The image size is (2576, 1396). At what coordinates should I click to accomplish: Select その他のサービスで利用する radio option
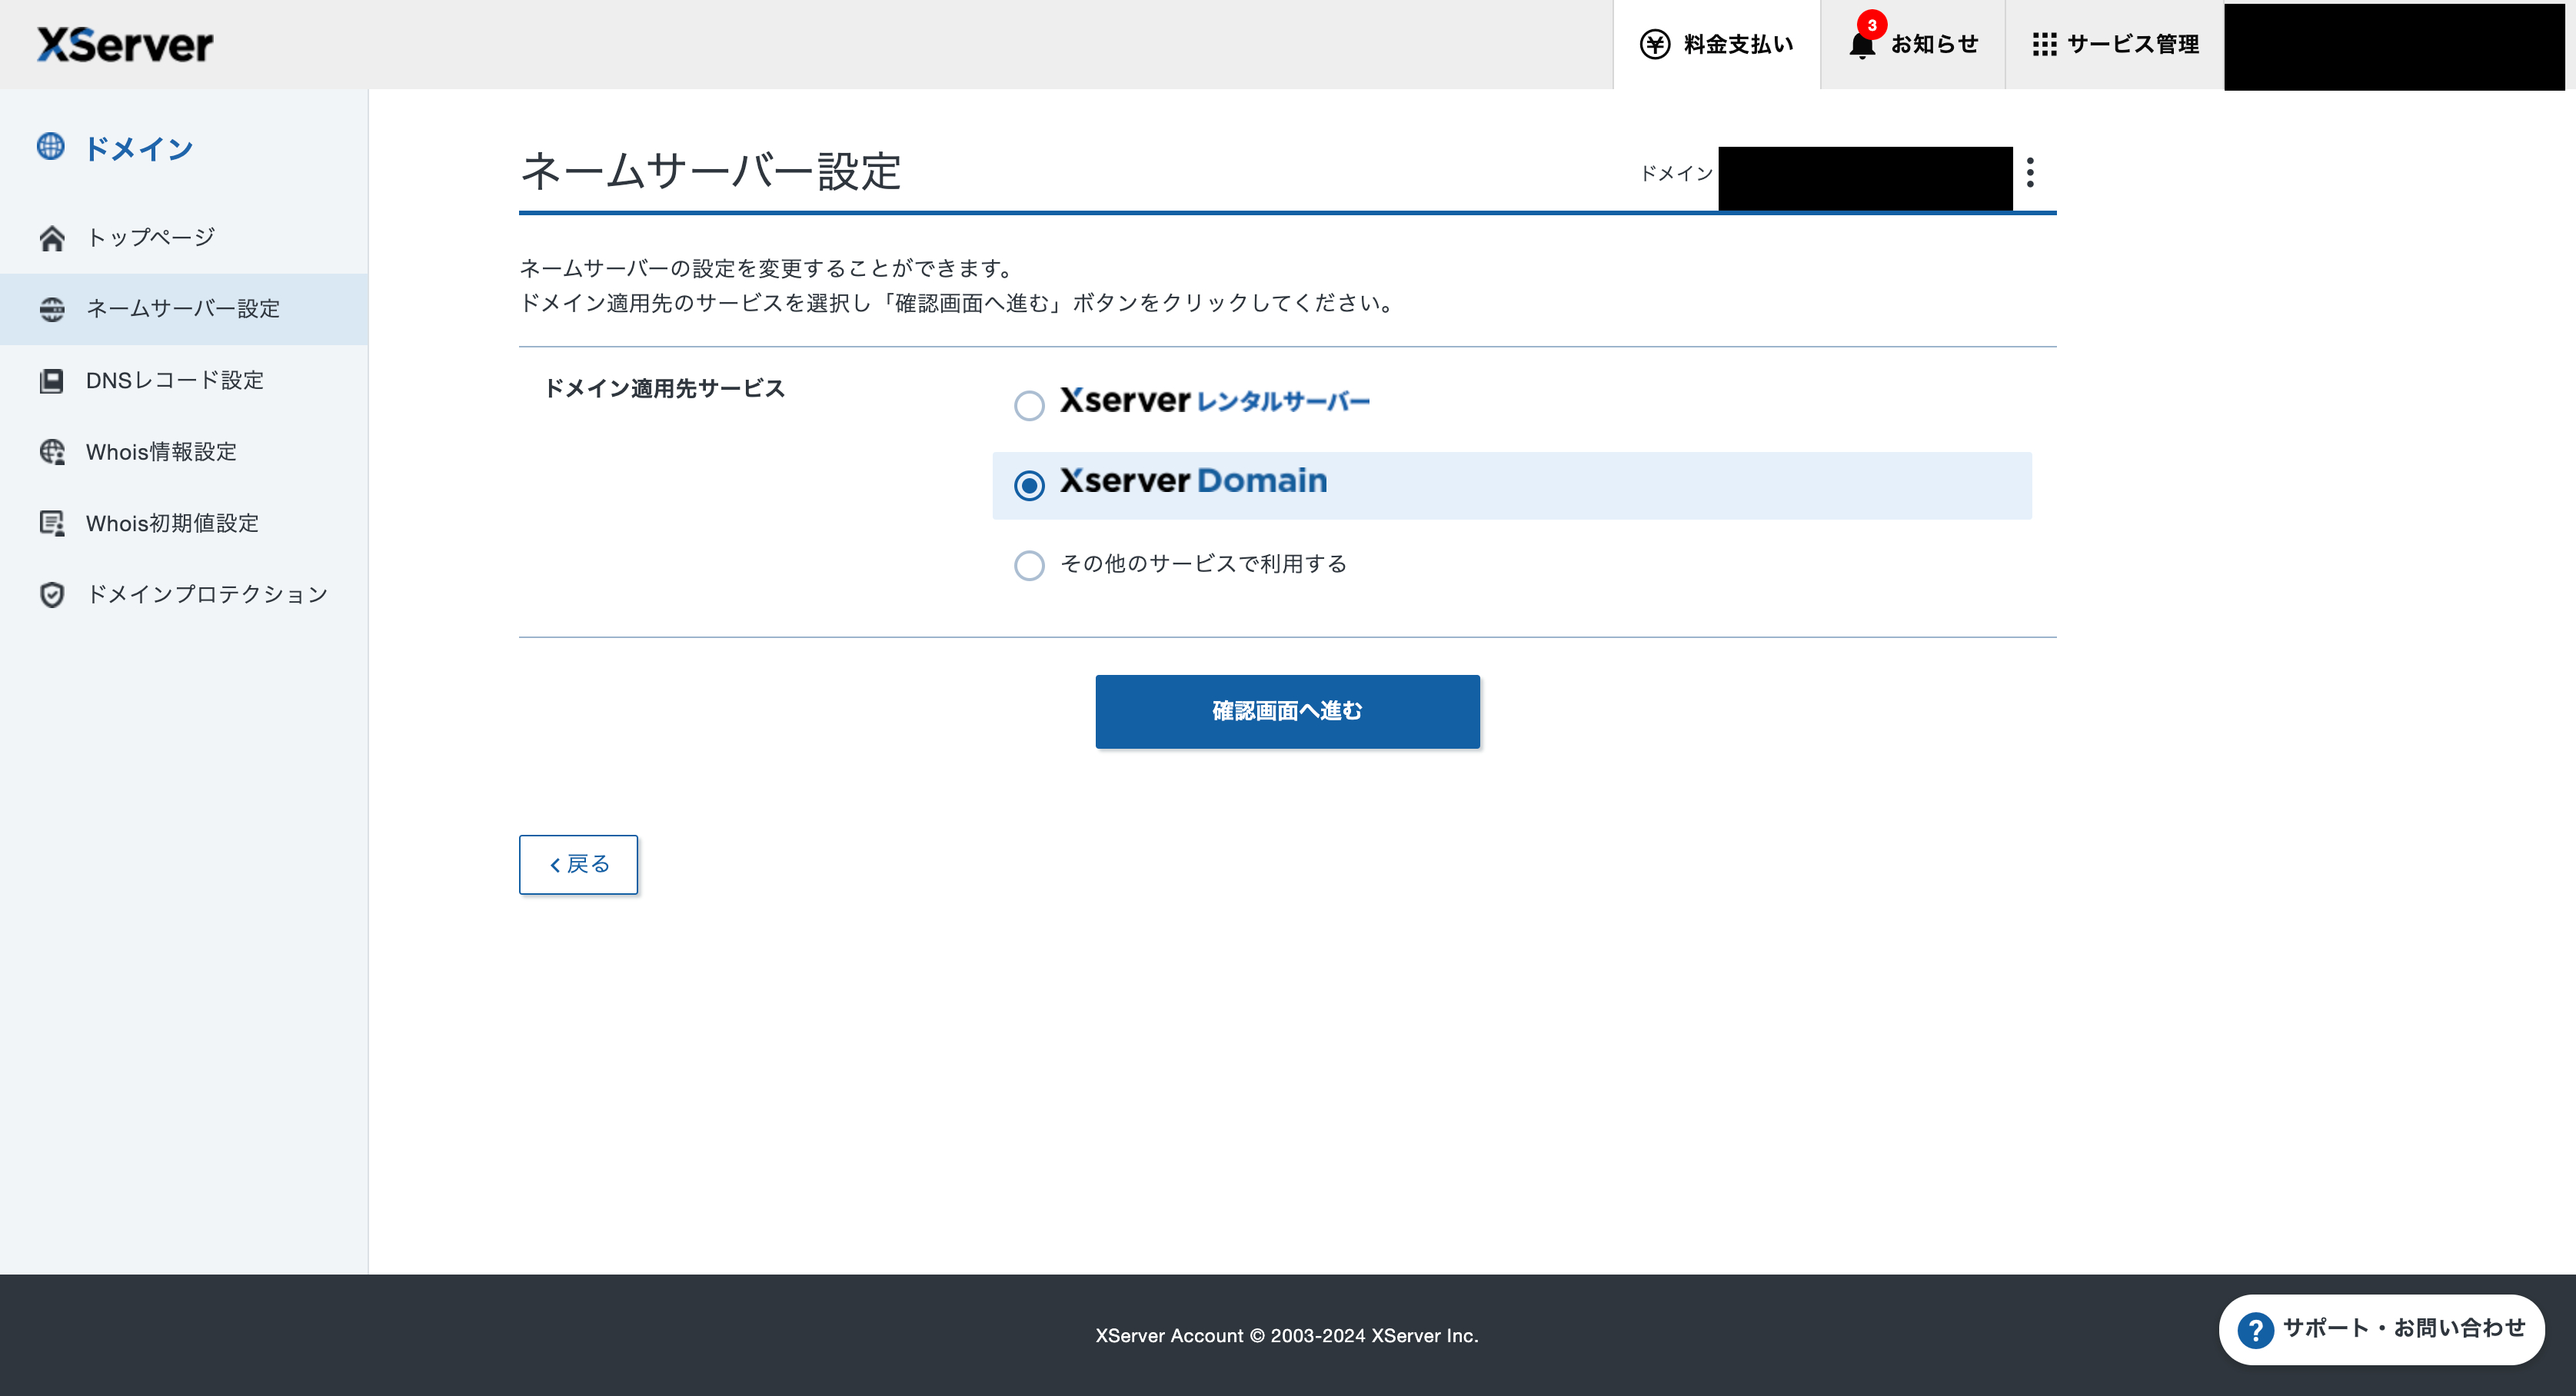coord(1029,565)
